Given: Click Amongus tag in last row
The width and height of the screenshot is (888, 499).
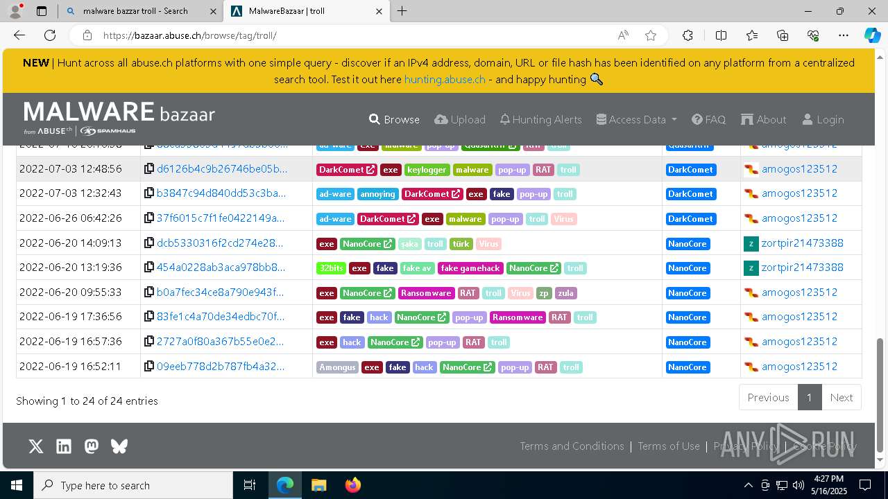Looking at the screenshot, I should point(338,367).
